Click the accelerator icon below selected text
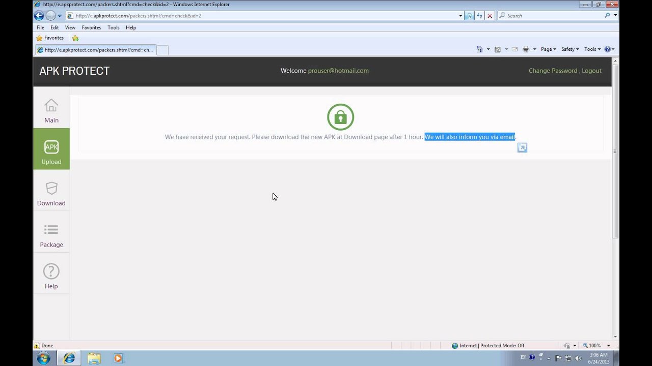This screenshot has width=652, height=366. pos(522,147)
